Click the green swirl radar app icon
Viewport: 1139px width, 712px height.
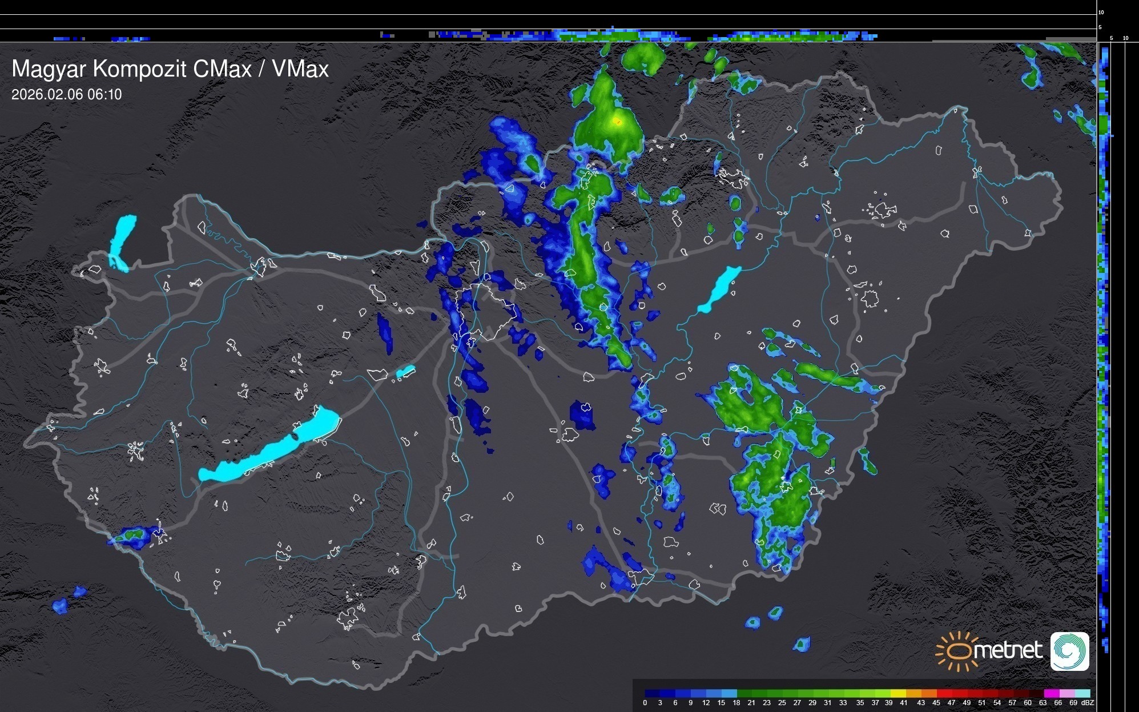coord(1069,651)
